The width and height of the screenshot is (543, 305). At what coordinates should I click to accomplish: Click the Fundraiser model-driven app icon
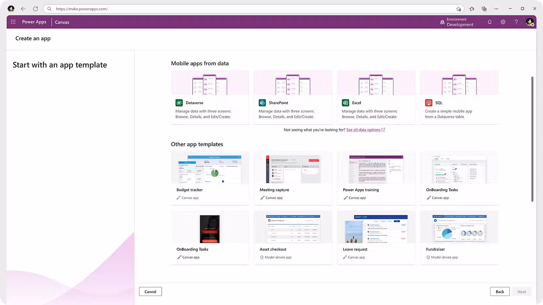(428, 257)
